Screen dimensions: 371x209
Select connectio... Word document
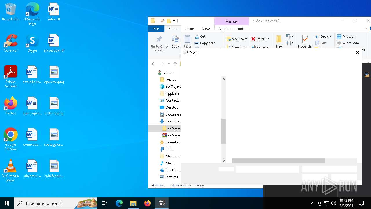pyautogui.click(x=32, y=138)
